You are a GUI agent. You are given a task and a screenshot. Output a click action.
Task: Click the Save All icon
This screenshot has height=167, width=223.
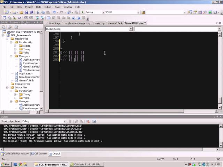tap(32, 12)
